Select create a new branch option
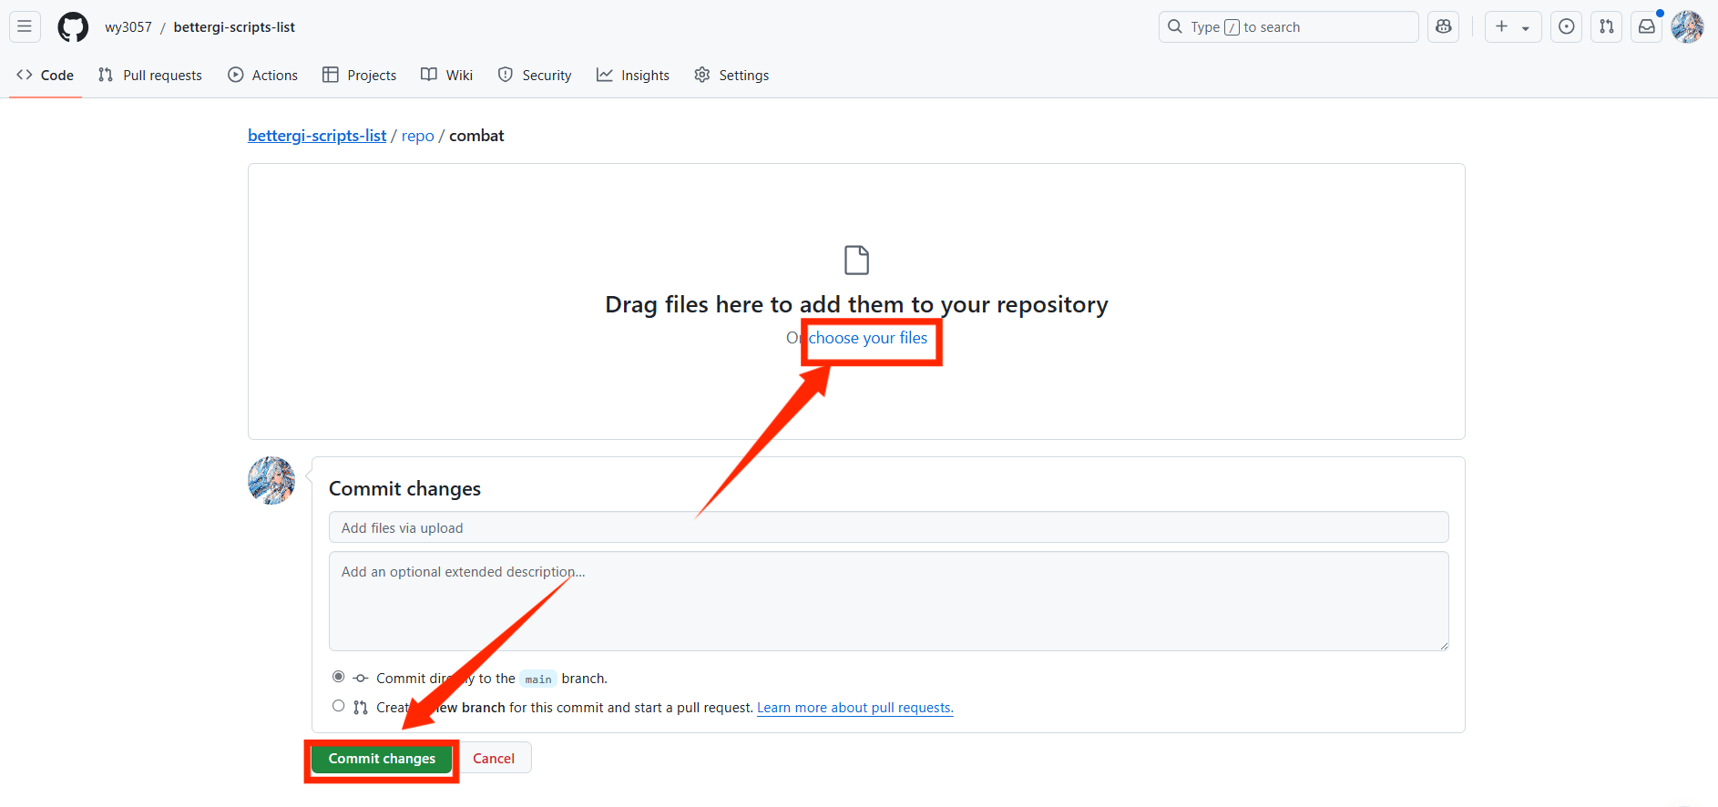 339,706
